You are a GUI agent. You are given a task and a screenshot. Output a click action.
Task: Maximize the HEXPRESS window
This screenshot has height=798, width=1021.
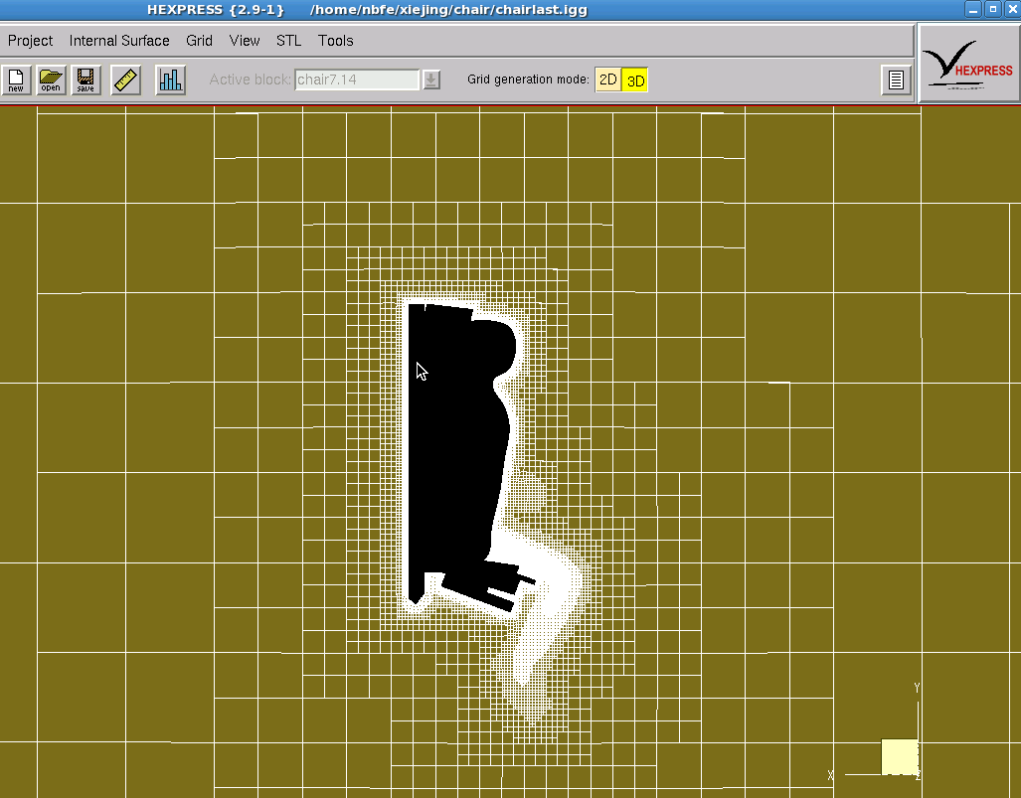[992, 9]
